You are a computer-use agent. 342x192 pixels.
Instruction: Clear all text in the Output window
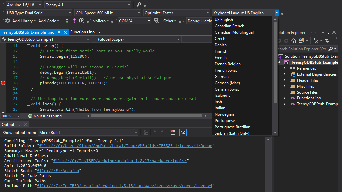(172, 132)
